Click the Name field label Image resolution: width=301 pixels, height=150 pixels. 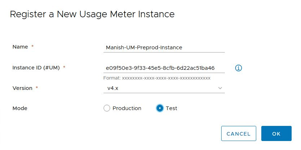[x=20, y=47]
